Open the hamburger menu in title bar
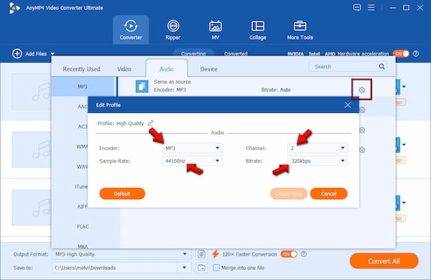This screenshot has width=431, height=280. [x=371, y=7]
